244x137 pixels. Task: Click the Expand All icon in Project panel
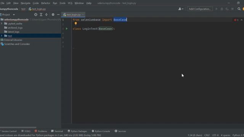(41, 14)
